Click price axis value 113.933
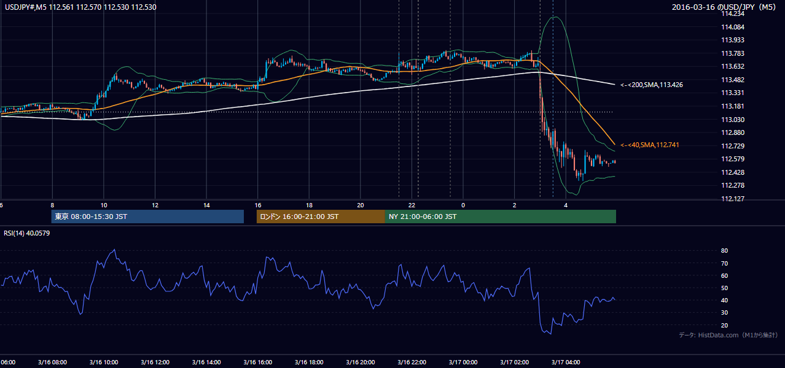The height and width of the screenshot is (368, 785). [733, 40]
